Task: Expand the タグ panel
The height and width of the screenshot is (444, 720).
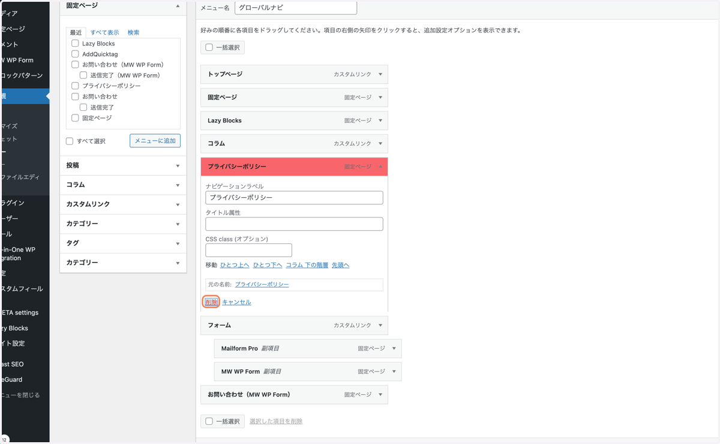Action: tap(123, 243)
